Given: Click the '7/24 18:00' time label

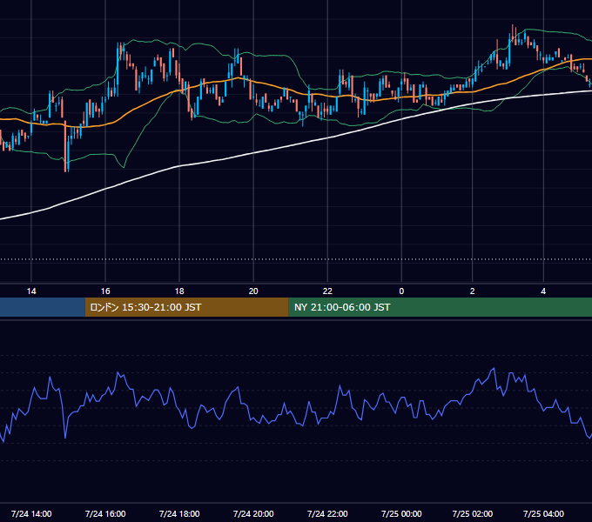Looking at the screenshot, I should [x=179, y=513].
